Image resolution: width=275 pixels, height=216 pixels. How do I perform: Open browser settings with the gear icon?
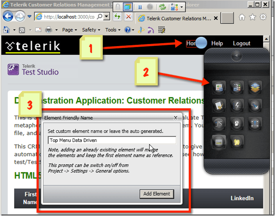[x=263, y=17]
